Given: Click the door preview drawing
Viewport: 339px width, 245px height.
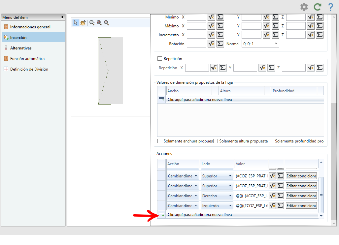Looking at the screenshot, I should point(105,71).
